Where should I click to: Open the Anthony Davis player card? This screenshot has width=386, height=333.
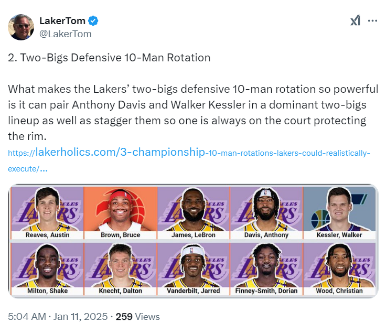[266, 212]
